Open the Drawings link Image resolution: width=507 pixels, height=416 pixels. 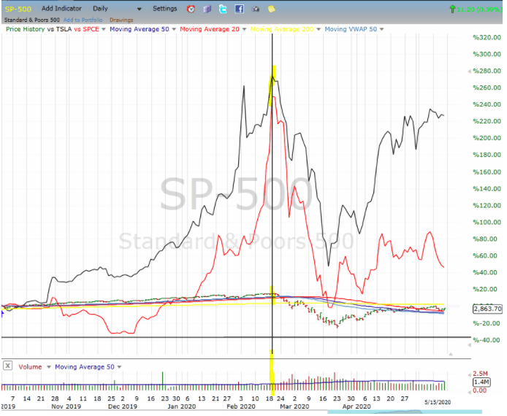(x=121, y=20)
